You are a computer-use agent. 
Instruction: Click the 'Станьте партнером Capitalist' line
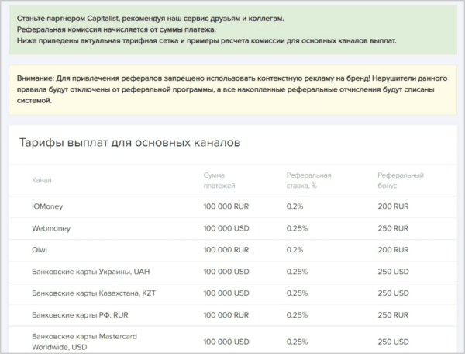[x=150, y=19]
